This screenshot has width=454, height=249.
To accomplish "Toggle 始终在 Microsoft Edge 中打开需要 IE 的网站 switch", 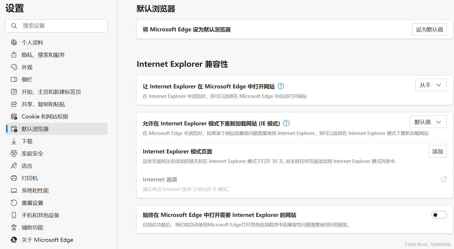I will click(439, 215).
